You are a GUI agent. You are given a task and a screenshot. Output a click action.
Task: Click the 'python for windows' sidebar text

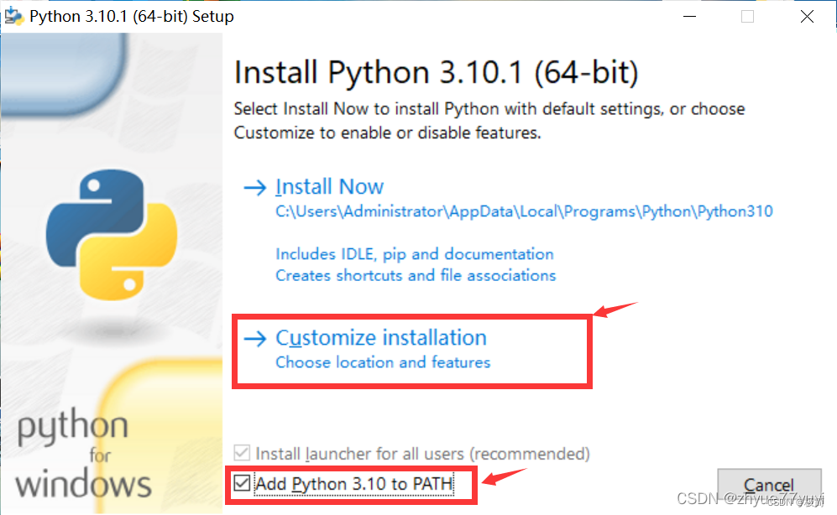[x=83, y=455]
